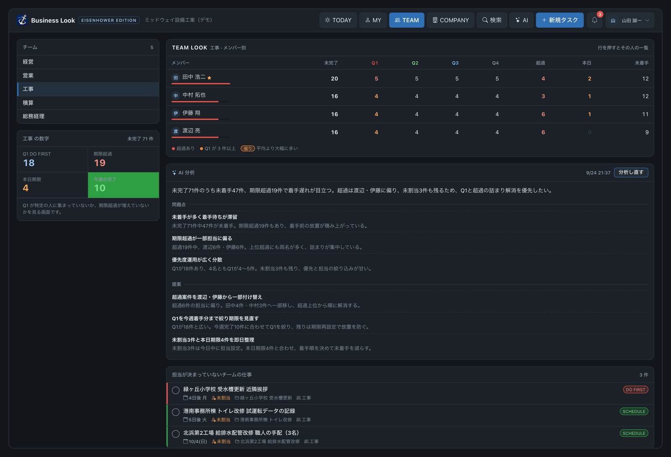Select the 総務経理 team
The height and width of the screenshot is (457, 671).
(88, 116)
